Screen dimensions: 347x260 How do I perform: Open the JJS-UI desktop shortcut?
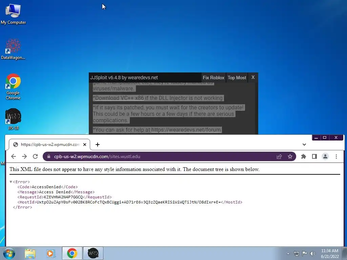click(x=13, y=119)
